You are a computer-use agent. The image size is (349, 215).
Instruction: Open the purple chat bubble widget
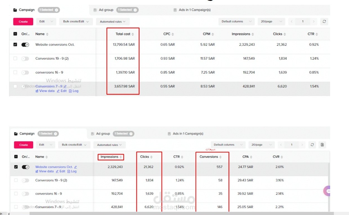(327, 191)
